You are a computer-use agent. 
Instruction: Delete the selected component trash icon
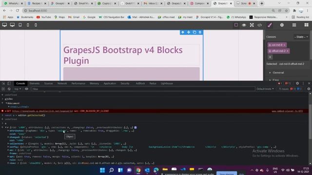tap(200, 33)
